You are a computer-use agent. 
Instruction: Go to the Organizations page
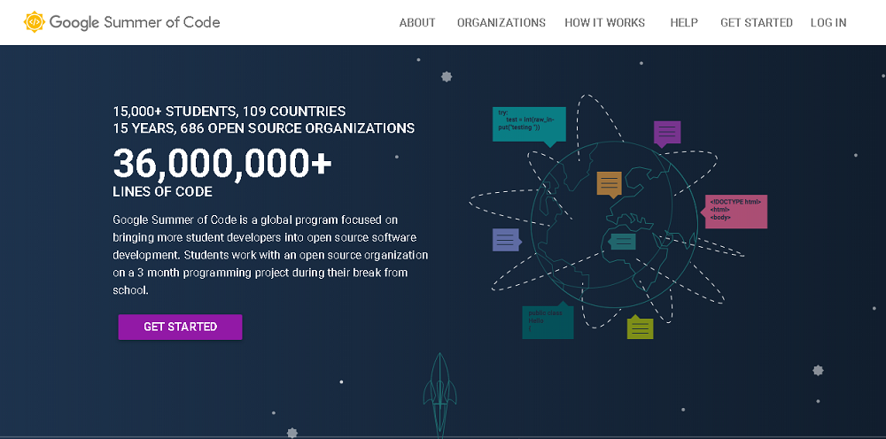(x=501, y=23)
